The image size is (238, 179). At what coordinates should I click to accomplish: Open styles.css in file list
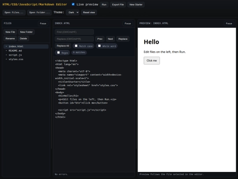[26, 59]
